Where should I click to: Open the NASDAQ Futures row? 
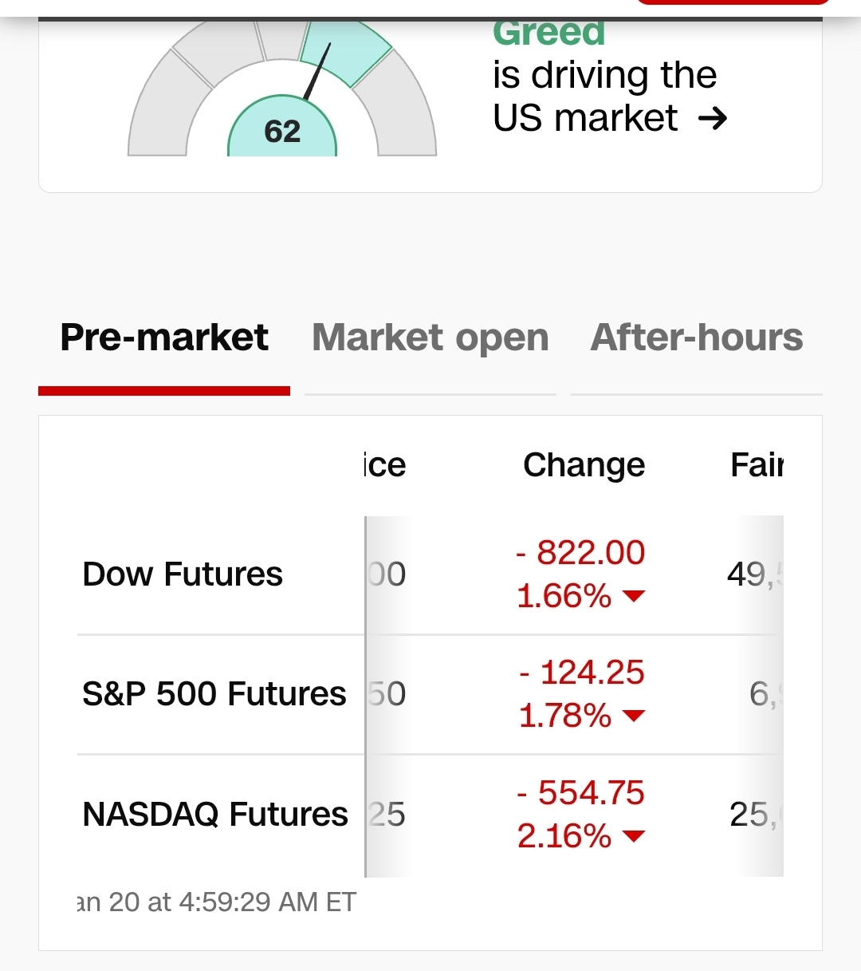215,815
